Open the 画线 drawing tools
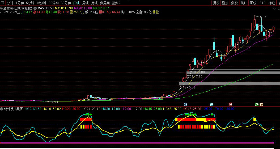Image resolution: width=280 pixels, height=149 pixels. [253, 3]
